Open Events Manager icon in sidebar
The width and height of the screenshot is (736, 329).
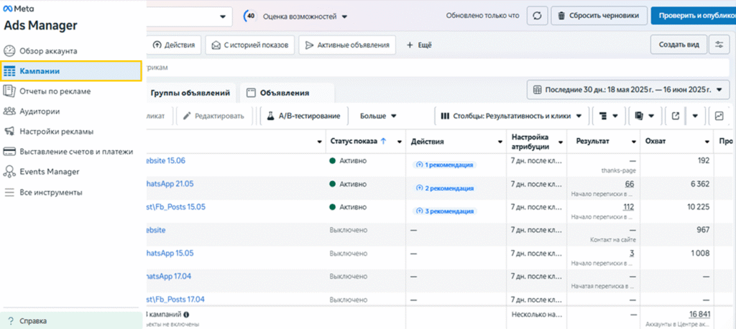tap(9, 172)
